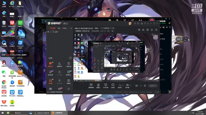Add a multimedia source from the bottom bar
The image size is (206, 115).
(x=113, y=86)
